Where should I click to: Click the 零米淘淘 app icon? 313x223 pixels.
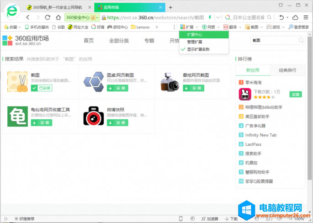[245, 94]
